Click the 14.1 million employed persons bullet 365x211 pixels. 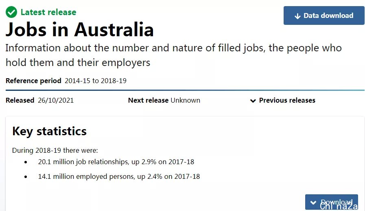coord(119,176)
